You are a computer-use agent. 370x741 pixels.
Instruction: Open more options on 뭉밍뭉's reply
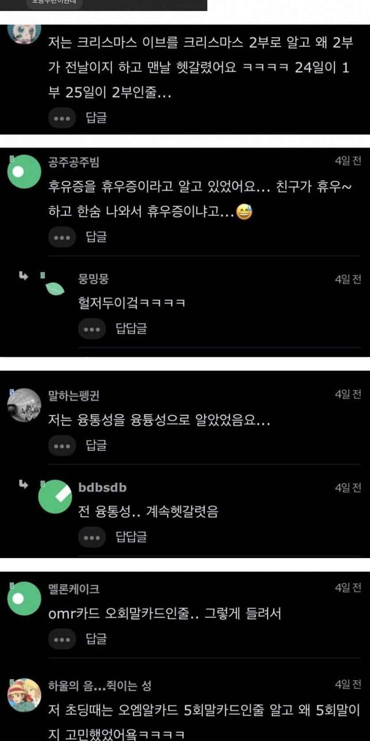[x=92, y=329]
